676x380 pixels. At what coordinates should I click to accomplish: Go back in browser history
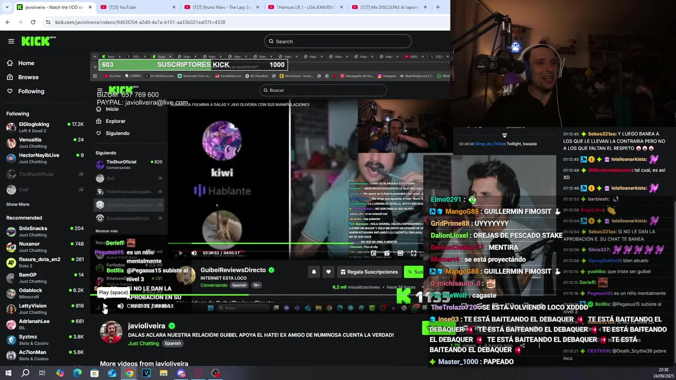click(7, 22)
